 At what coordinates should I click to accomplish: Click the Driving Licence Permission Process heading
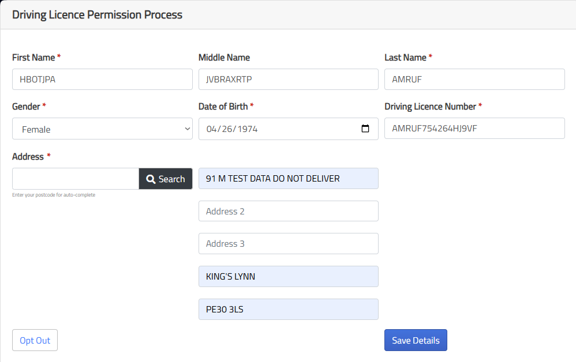click(x=97, y=15)
